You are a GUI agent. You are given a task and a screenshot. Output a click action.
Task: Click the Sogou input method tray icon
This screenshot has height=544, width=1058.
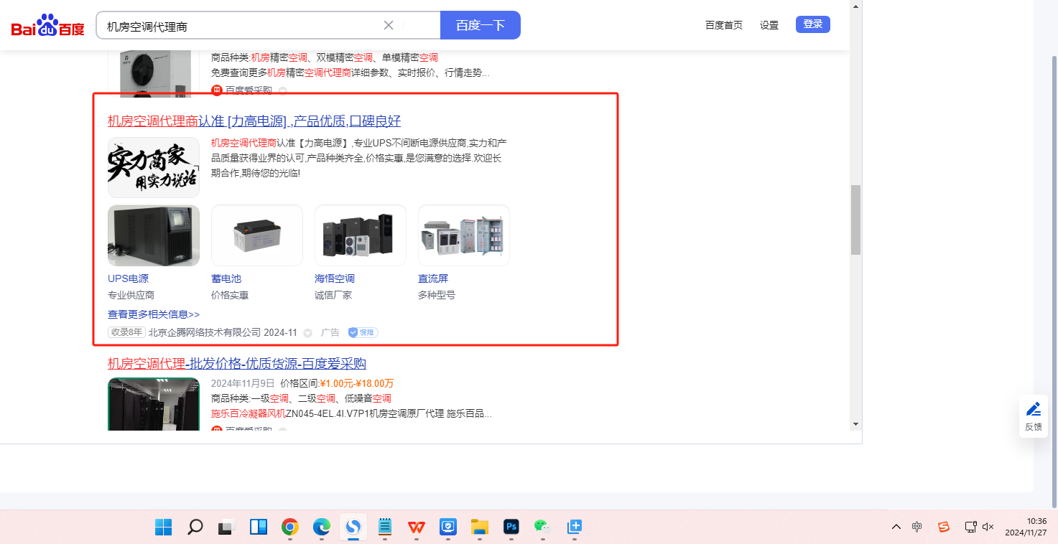click(944, 527)
